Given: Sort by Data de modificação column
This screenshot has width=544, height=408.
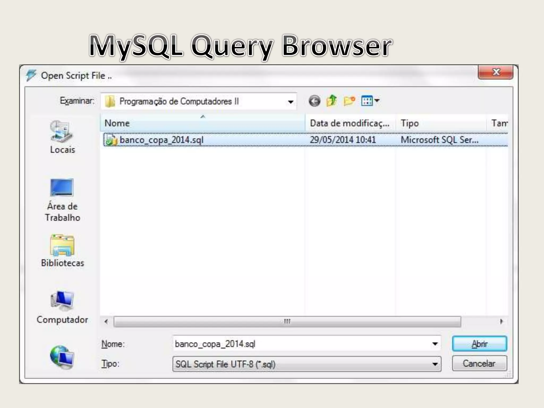Looking at the screenshot, I should coord(350,123).
